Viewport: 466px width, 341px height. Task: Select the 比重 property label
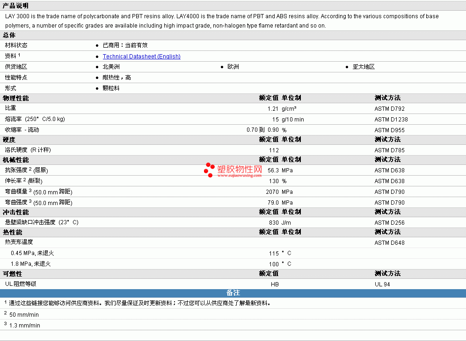(10, 108)
